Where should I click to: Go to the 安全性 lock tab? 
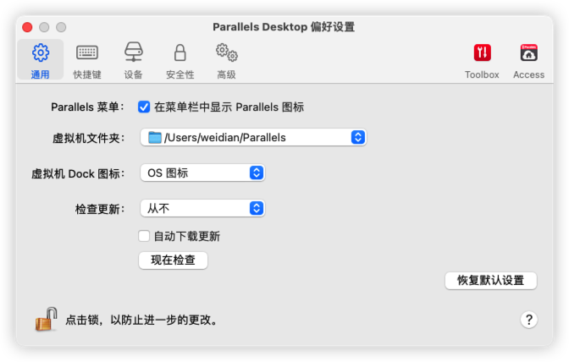point(180,60)
